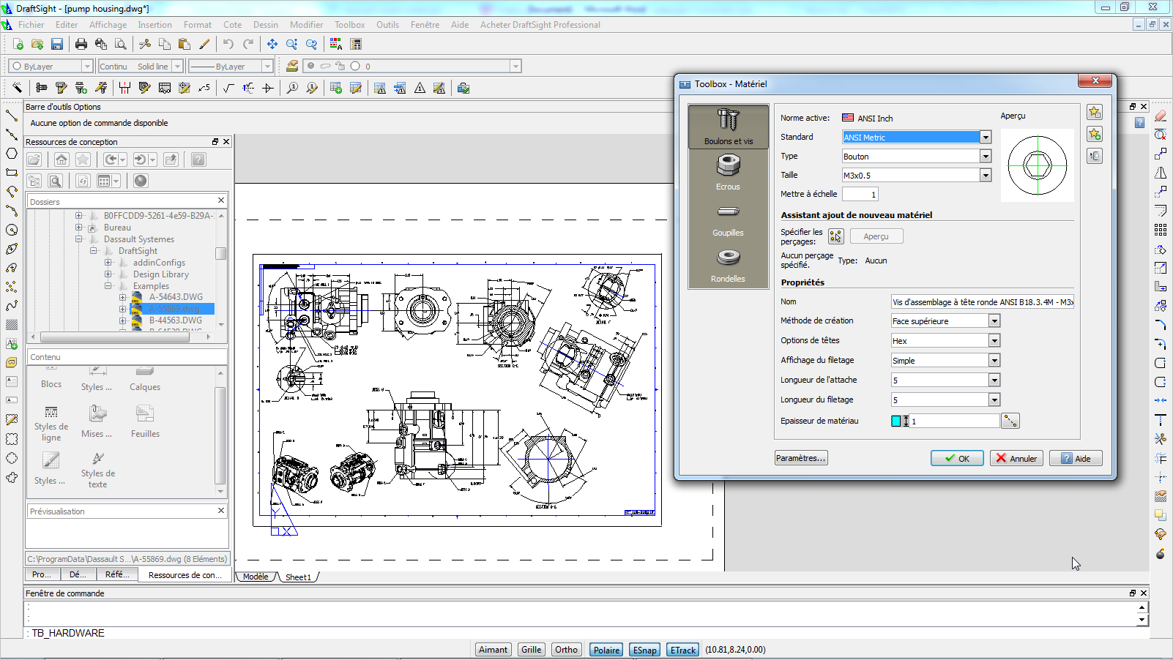
Task: Open the Standard dropdown ANSI Metric
Action: pos(986,137)
